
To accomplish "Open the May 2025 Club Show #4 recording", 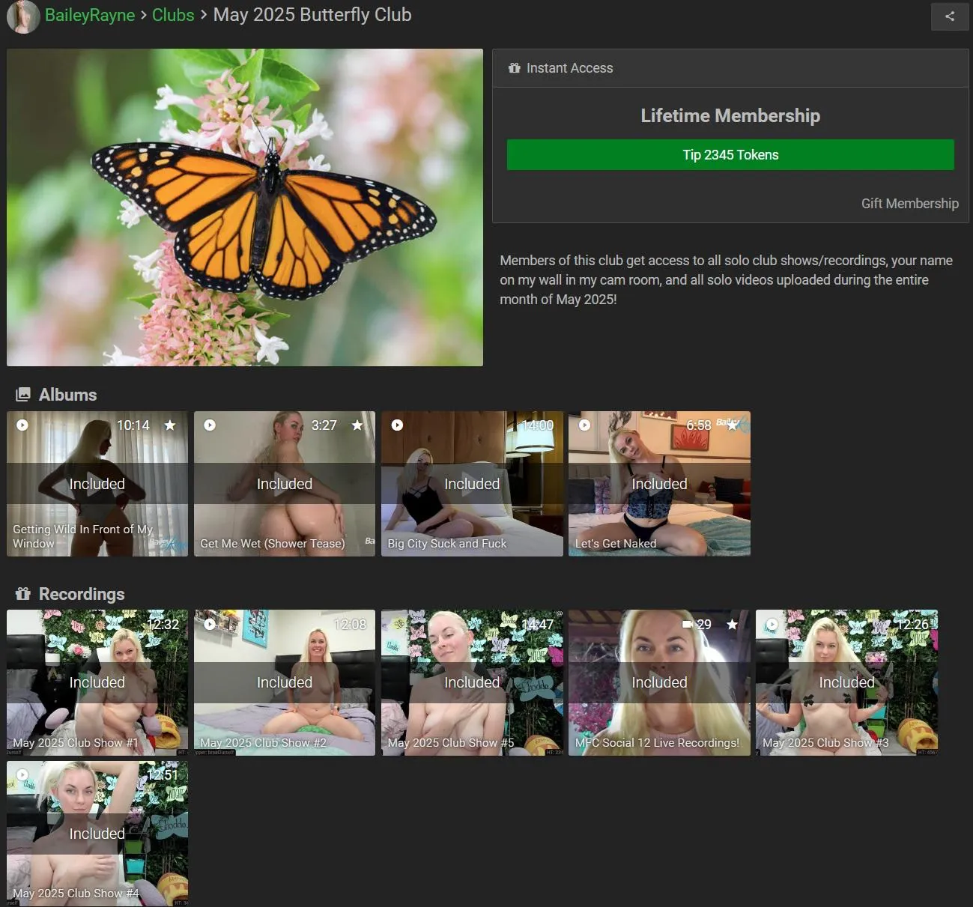I will pyautogui.click(x=97, y=834).
